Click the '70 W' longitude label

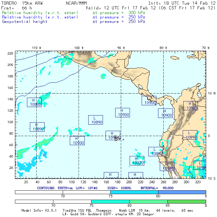pyautogui.click(x=206, y=48)
